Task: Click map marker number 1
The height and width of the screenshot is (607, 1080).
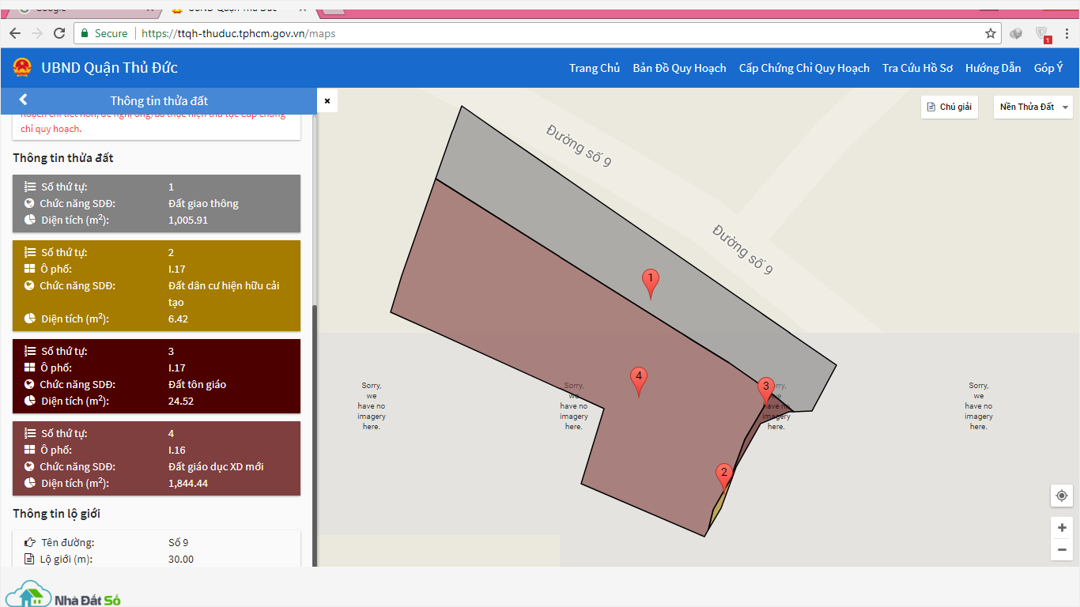Action: pyautogui.click(x=651, y=284)
